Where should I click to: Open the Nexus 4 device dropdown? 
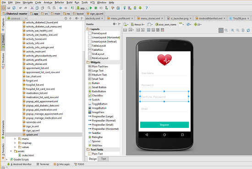137,25
